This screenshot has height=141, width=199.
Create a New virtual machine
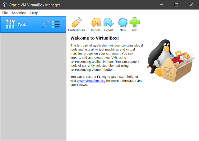click(123, 22)
